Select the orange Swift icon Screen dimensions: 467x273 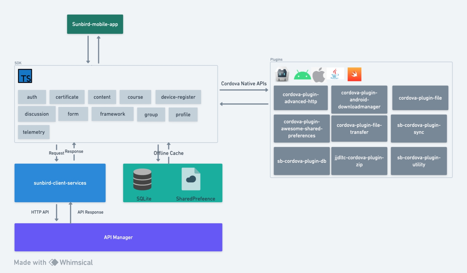(x=354, y=74)
